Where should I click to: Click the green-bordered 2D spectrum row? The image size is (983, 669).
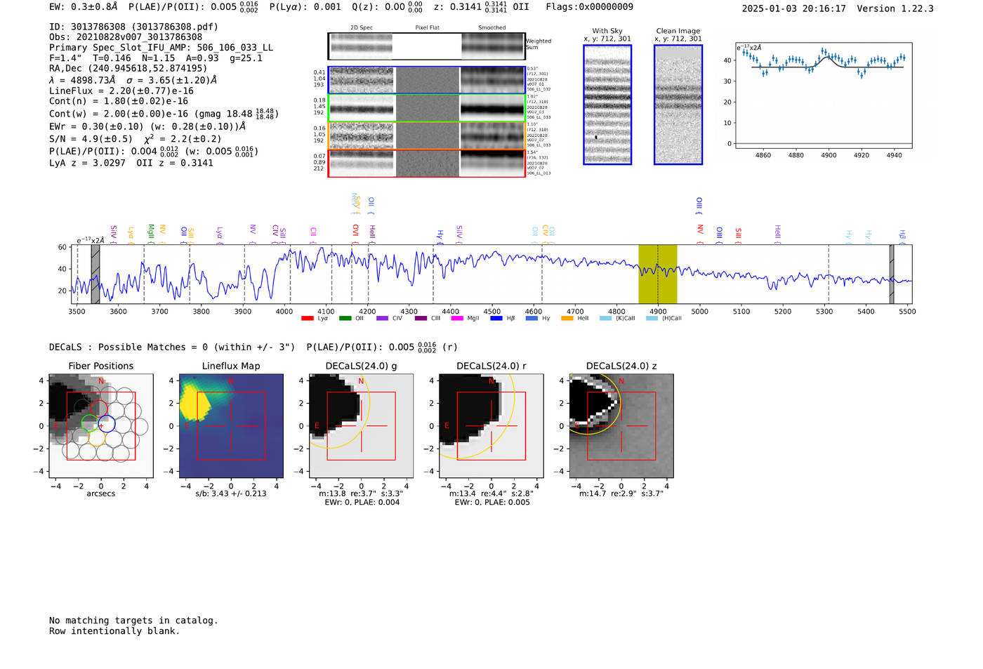[426, 108]
